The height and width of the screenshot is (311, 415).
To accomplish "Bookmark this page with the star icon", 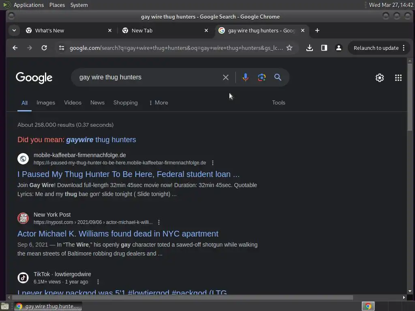I will [289, 48].
